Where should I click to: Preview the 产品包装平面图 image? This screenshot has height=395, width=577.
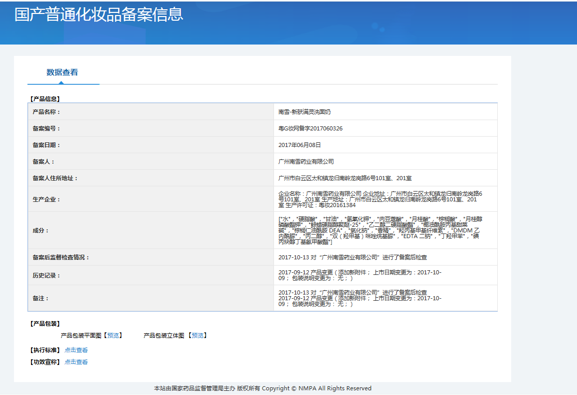tap(113, 335)
